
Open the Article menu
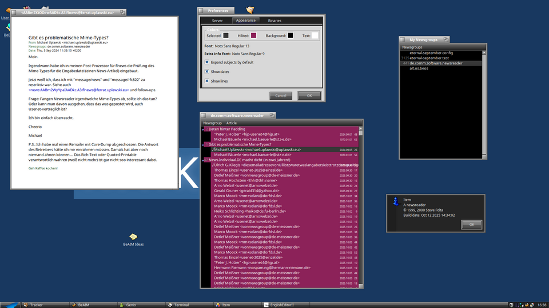click(x=231, y=123)
